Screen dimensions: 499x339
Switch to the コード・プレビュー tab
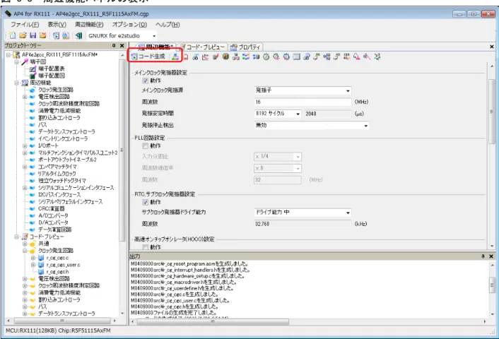[x=204, y=47]
